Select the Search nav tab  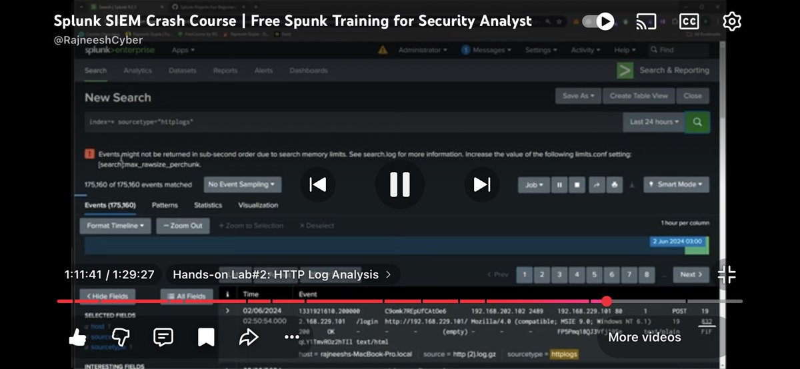click(x=95, y=71)
